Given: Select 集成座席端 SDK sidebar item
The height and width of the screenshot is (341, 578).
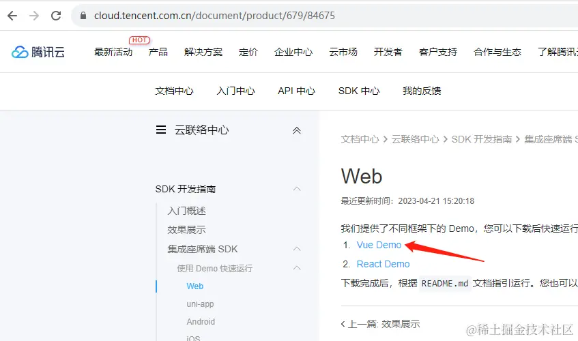Looking at the screenshot, I should 203,249.
